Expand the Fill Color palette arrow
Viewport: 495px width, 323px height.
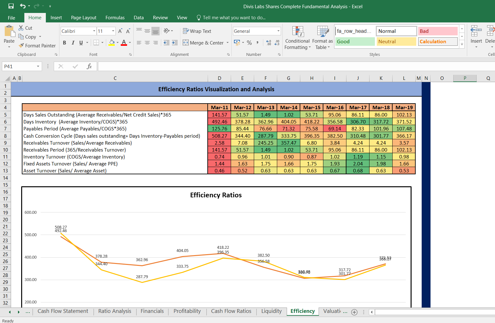118,43
